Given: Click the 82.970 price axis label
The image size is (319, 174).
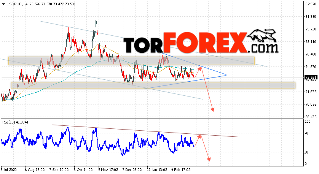Looking at the screenshot, I should click(x=311, y=4).
